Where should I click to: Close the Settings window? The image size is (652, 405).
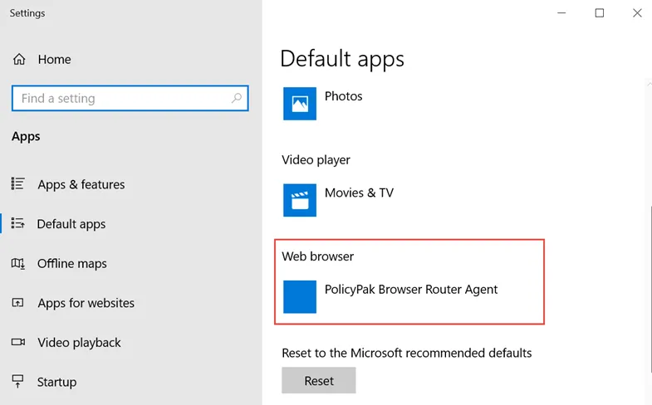(x=637, y=13)
